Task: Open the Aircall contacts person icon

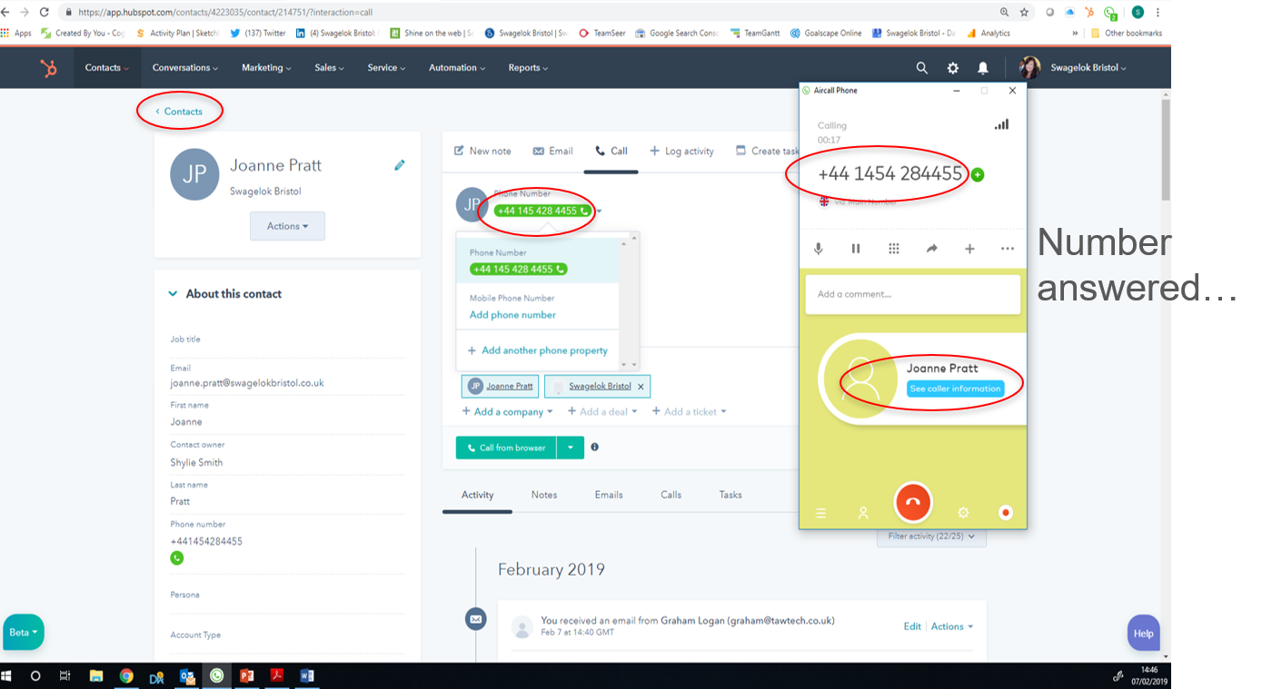Action: pos(863,513)
